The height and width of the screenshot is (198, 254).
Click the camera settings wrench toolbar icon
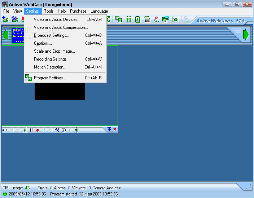[x=14, y=19]
